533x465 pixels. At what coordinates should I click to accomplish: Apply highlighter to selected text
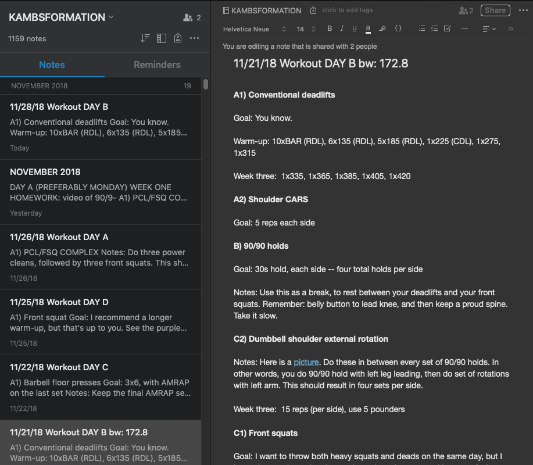point(382,28)
